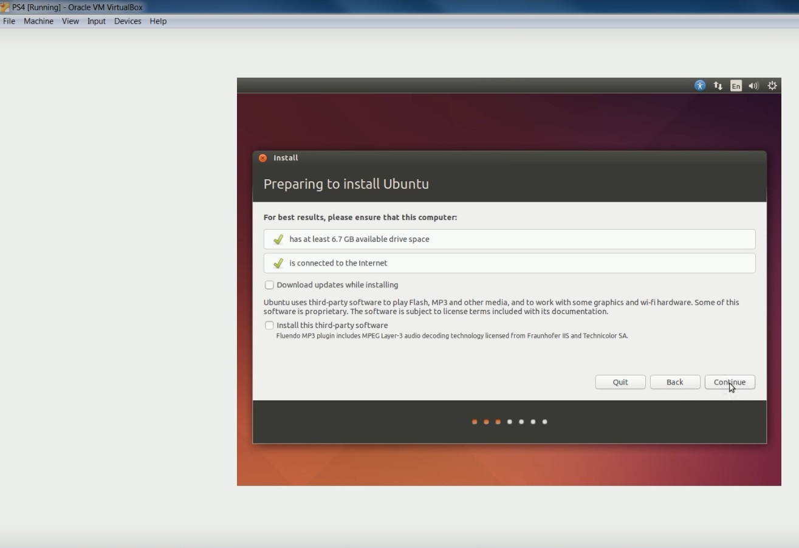The width and height of the screenshot is (799, 548).
Task: Close the Install dialog with red button
Action: pyautogui.click(x=262, y=158)
